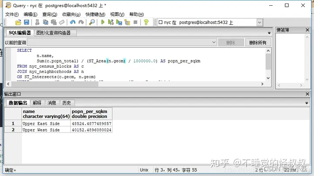Open the 快捷键(M) menu
314x176 pixels.
pos(96,14)
